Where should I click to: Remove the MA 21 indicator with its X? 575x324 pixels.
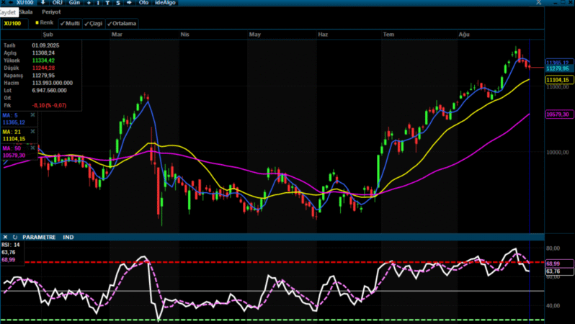tap(32, 131)
